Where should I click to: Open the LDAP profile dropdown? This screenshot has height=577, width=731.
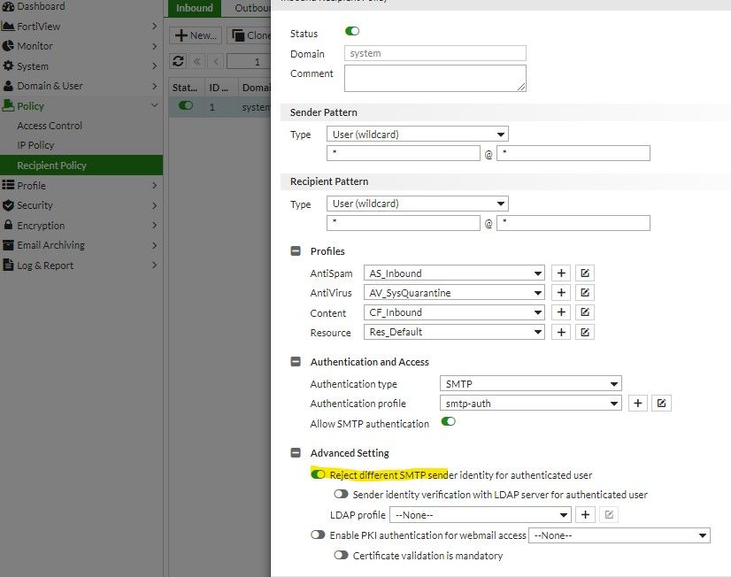(x=481, y=515)
